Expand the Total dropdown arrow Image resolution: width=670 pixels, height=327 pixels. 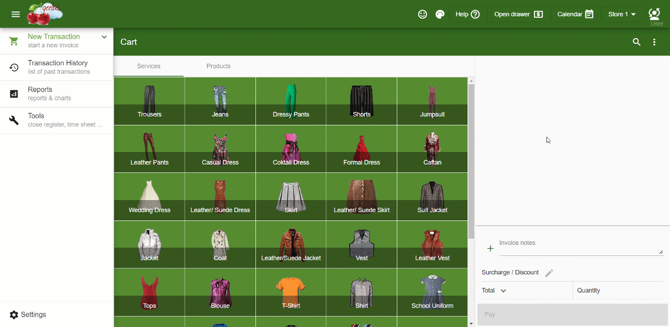(x=504, y=291)
